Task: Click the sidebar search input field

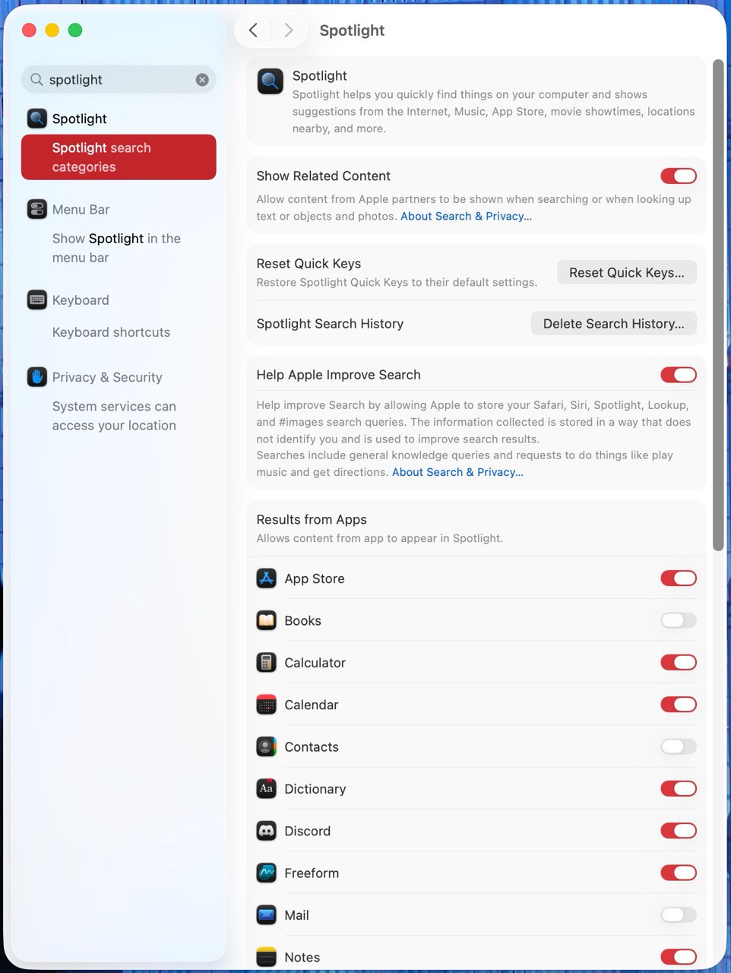Action: (119, 79)
